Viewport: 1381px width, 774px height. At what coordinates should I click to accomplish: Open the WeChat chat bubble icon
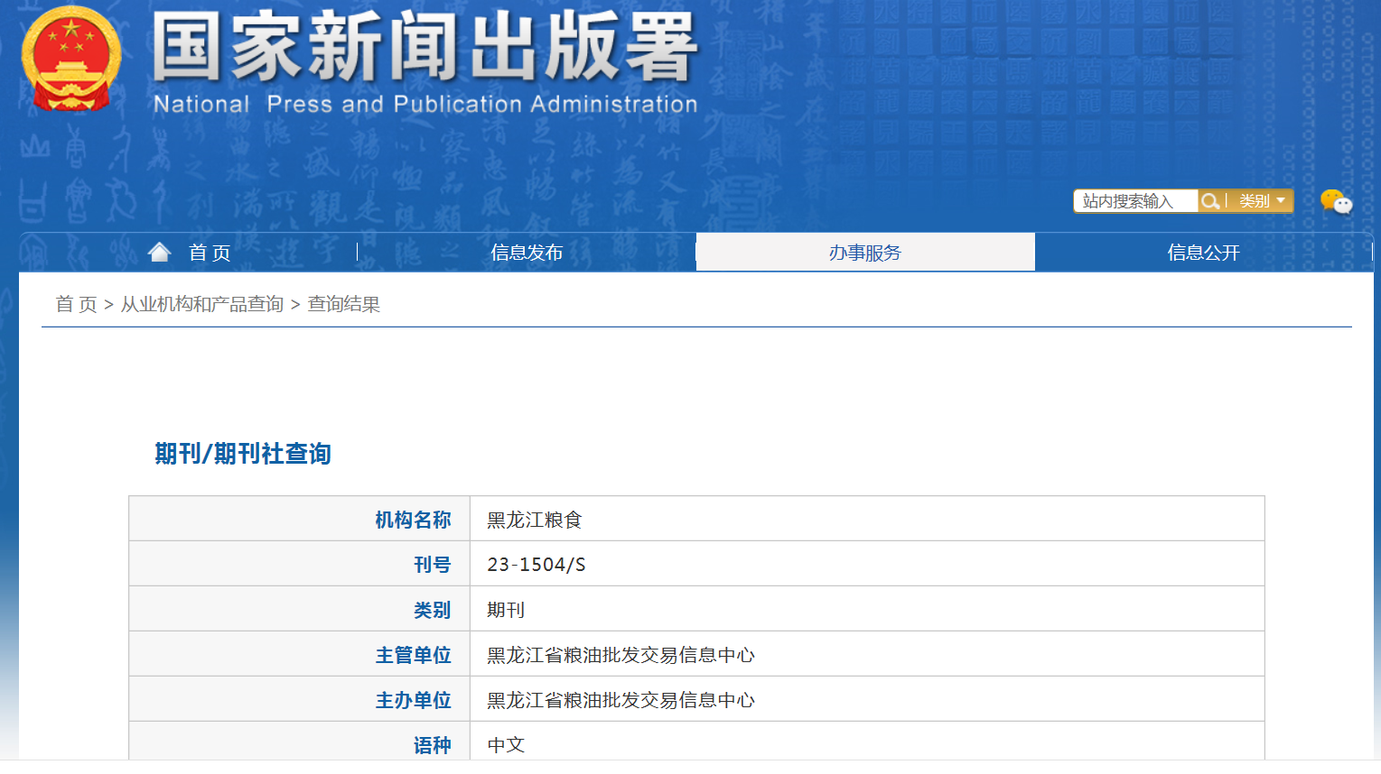coord(1335,201)
